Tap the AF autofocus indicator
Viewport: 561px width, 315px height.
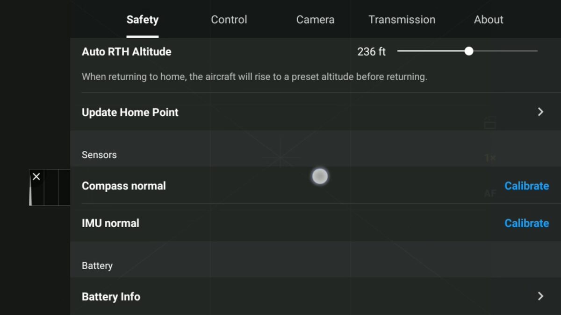(x=490, y=193)
